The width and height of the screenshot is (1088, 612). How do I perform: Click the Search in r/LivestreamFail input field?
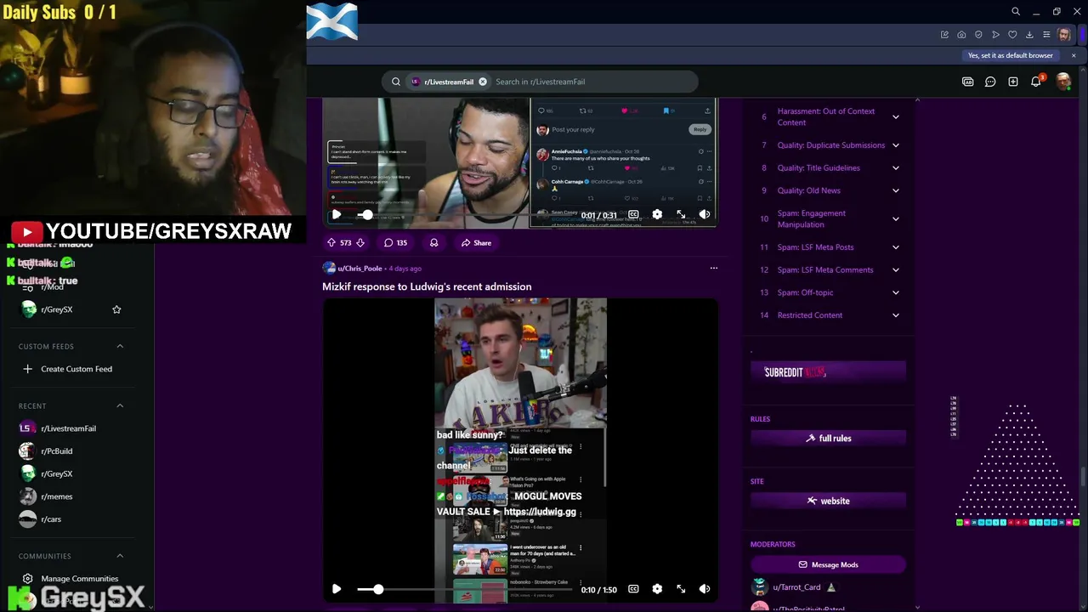pos(592,82)
